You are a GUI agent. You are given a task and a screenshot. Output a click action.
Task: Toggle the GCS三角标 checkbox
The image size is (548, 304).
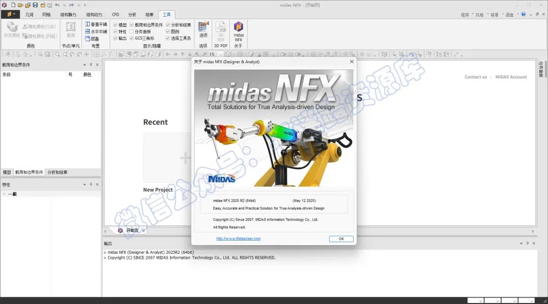(x=132, y=38)
